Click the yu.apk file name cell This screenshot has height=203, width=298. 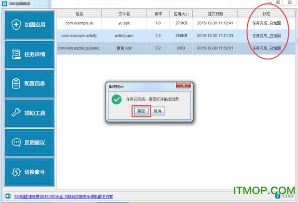tap(124, 23)
